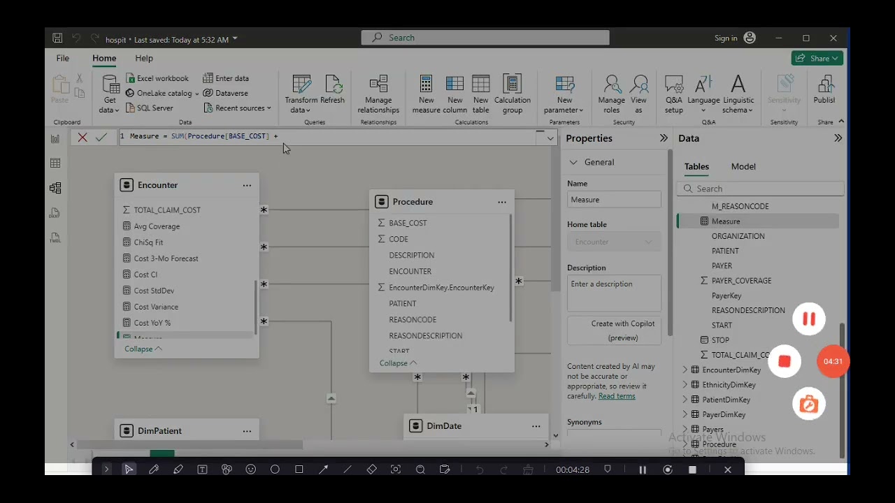Image resolution: width=895 pixels, height=503 pixels.
Task: Open the Read terms link
Action: point(617,396)
